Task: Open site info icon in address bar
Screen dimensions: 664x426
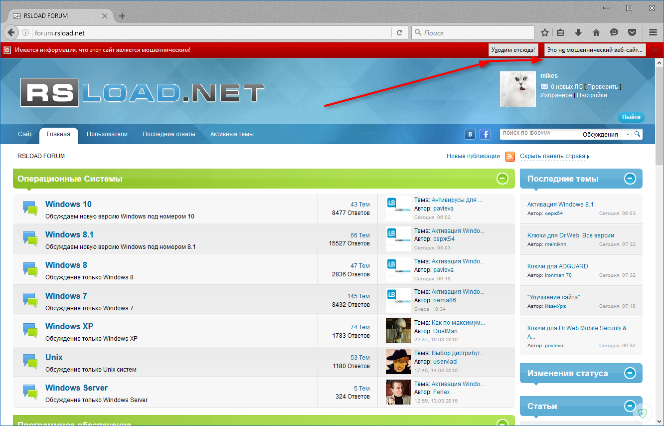Action: [26, 33]
